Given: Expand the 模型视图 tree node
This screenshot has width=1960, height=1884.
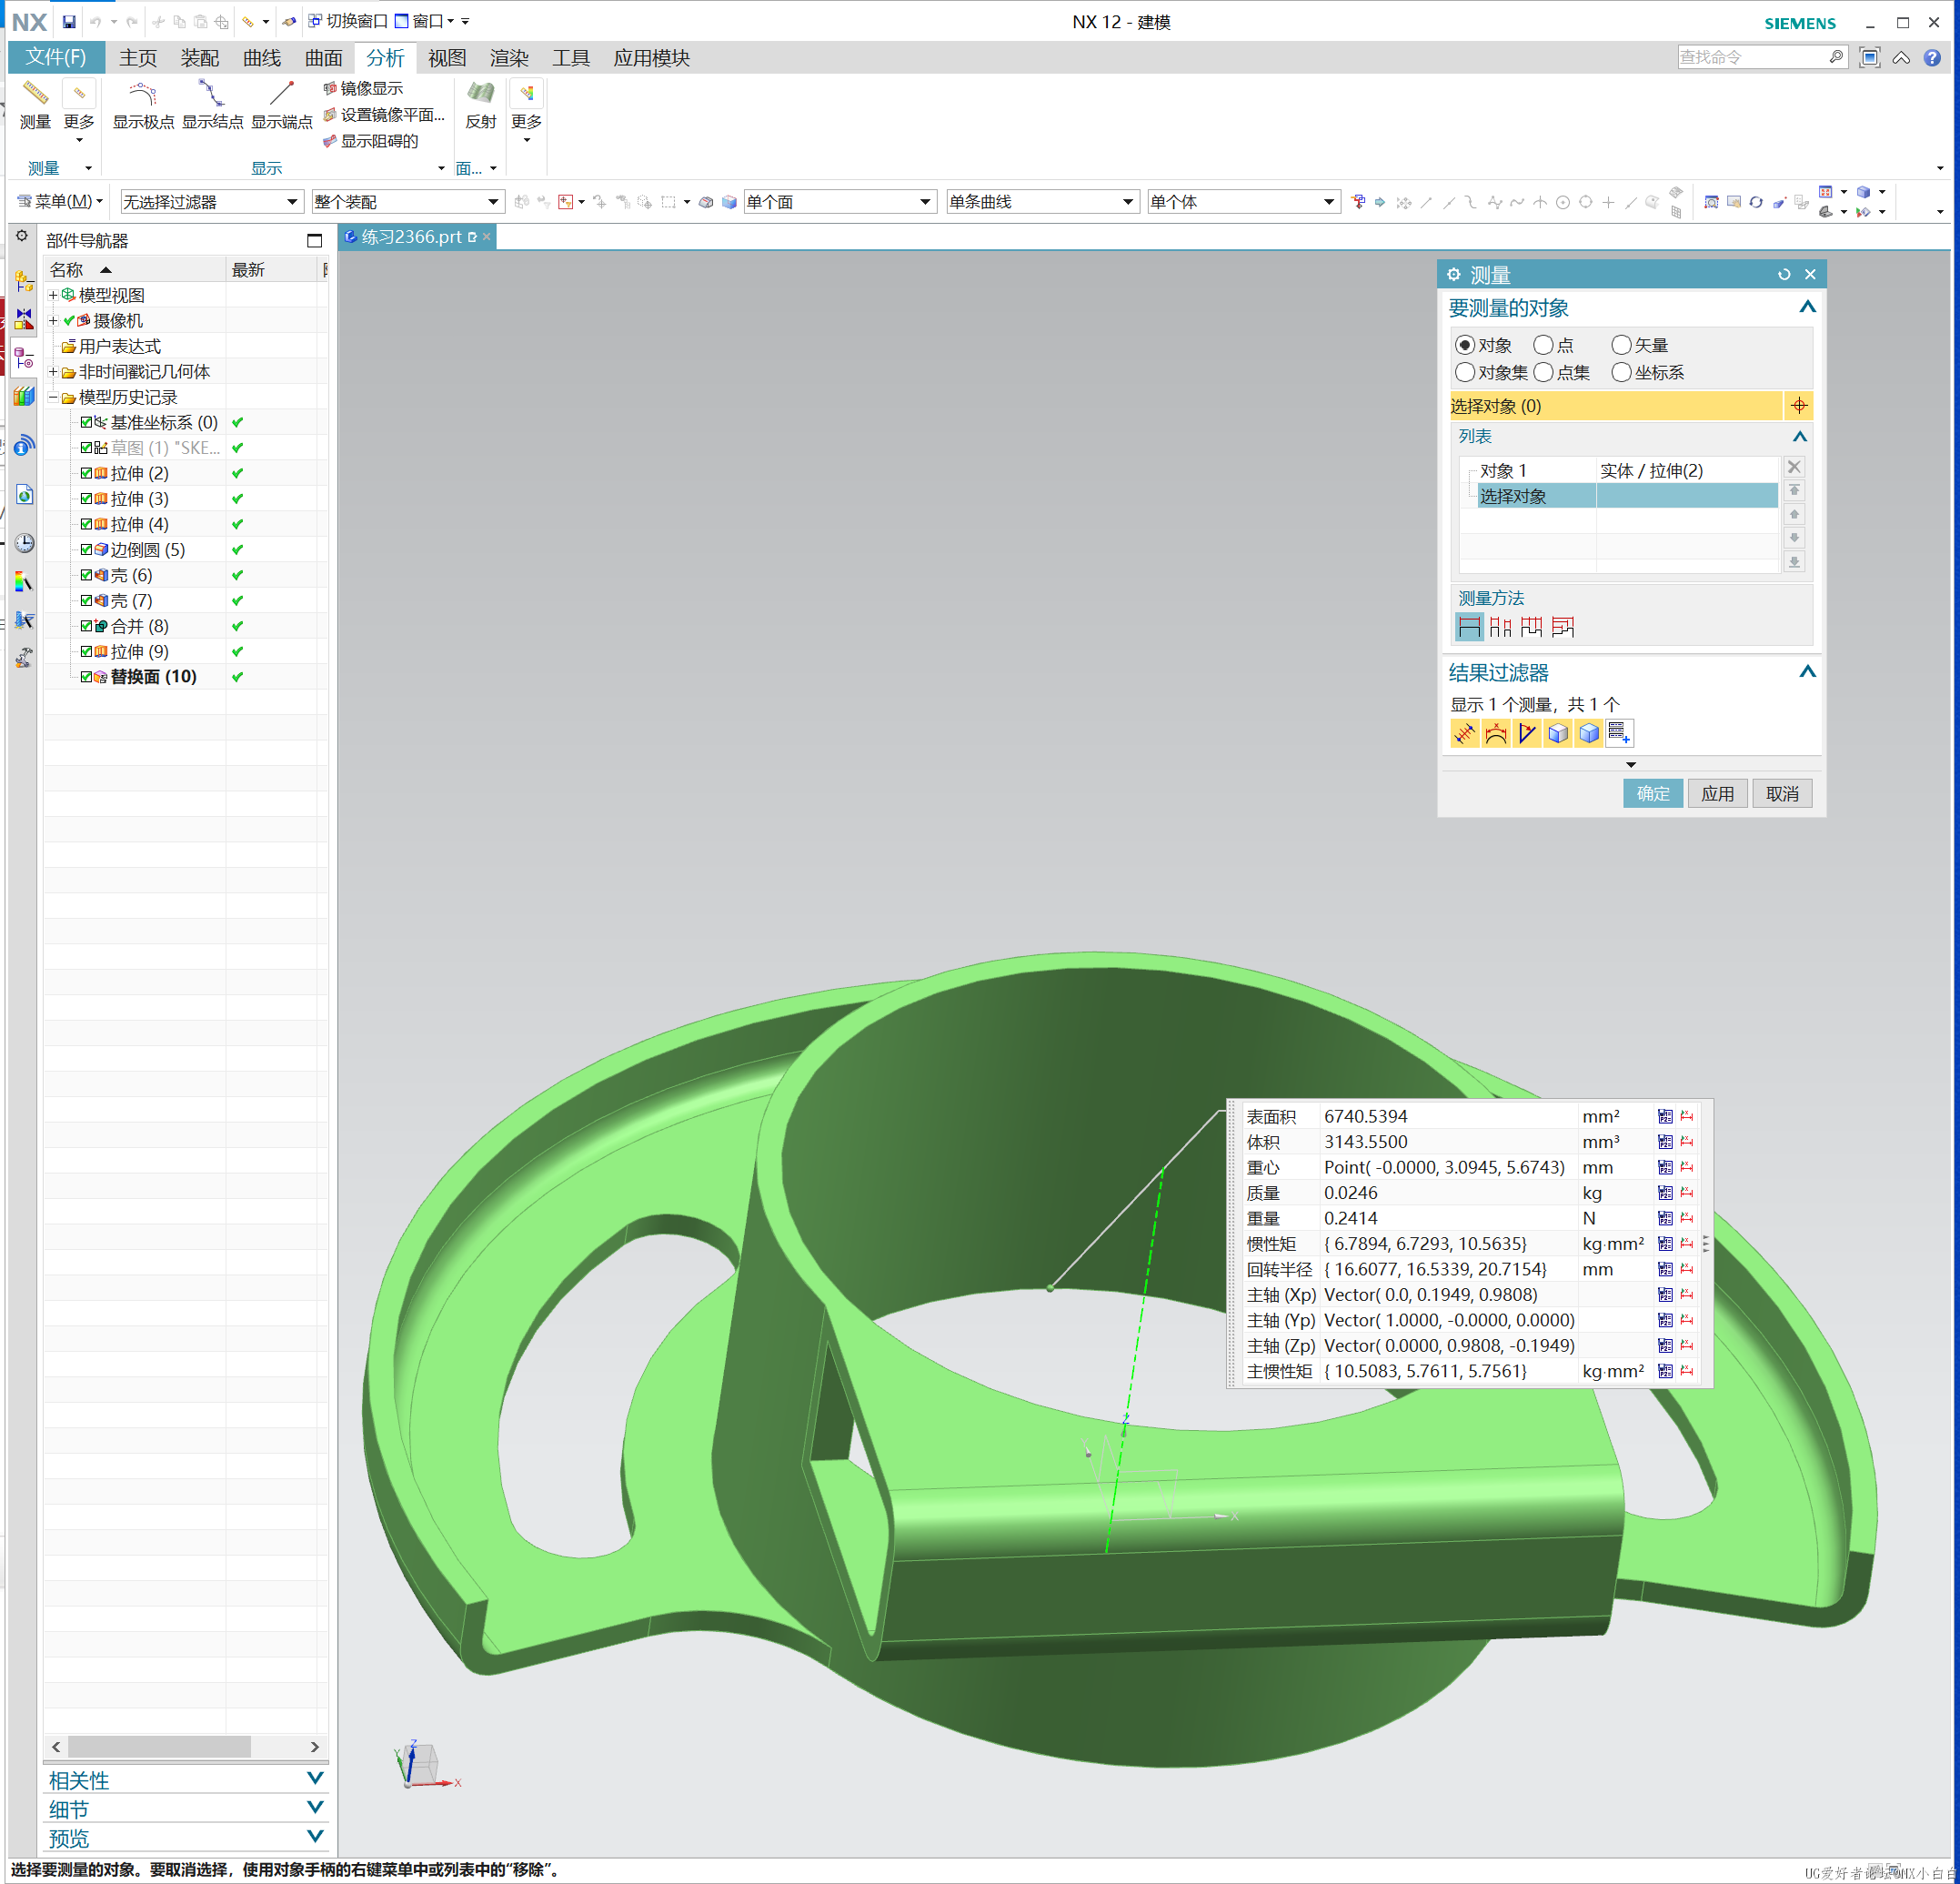Looking at the screenshot, I should coord(53,295).
